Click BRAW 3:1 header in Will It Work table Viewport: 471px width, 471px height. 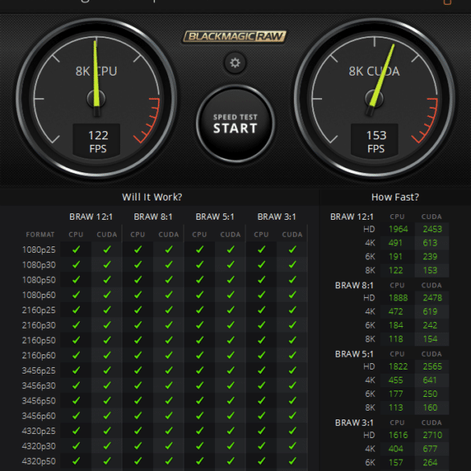coord(277,217)
